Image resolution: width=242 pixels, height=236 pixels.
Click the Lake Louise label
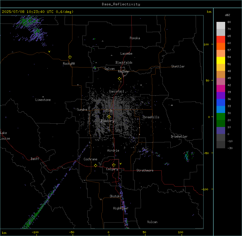click(x=5, y=136)
